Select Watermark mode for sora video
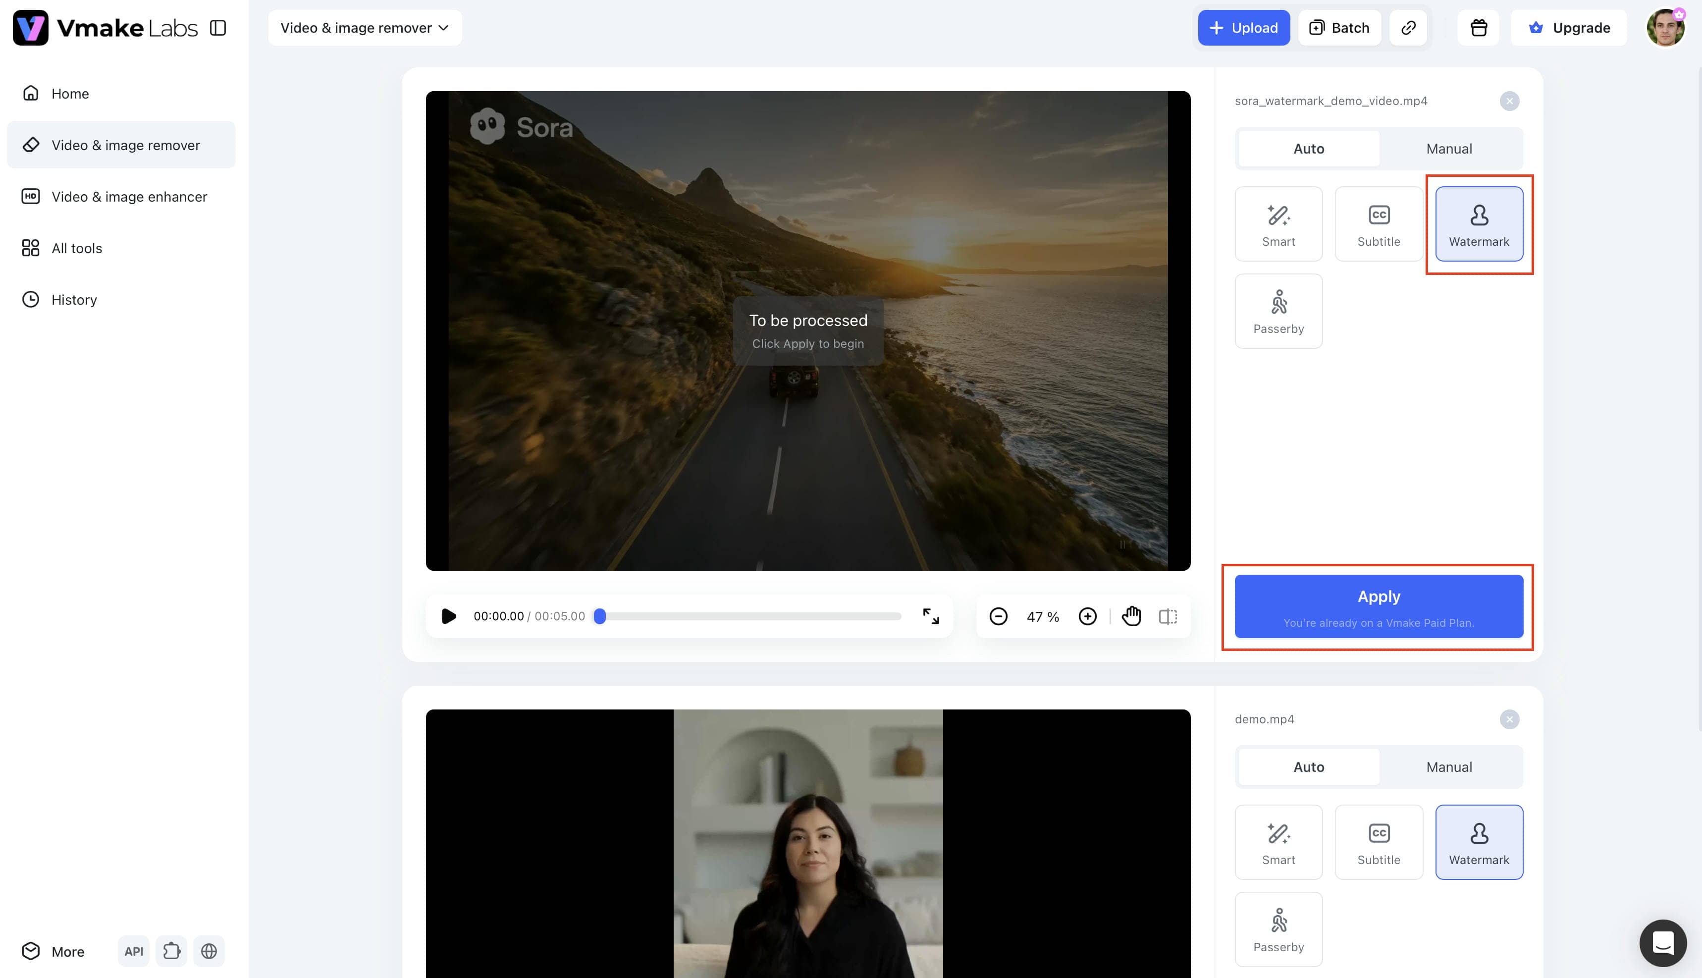1702x978 pixels. tap(1479, 223)
